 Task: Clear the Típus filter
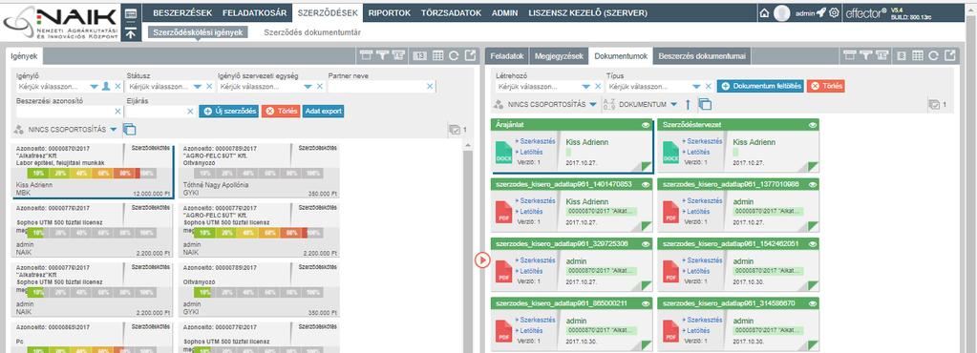[x=709, y=87]
